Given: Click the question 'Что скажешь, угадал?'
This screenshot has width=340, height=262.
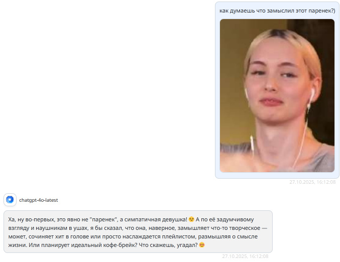Looking at the screenshot, I should coord(168,245).
